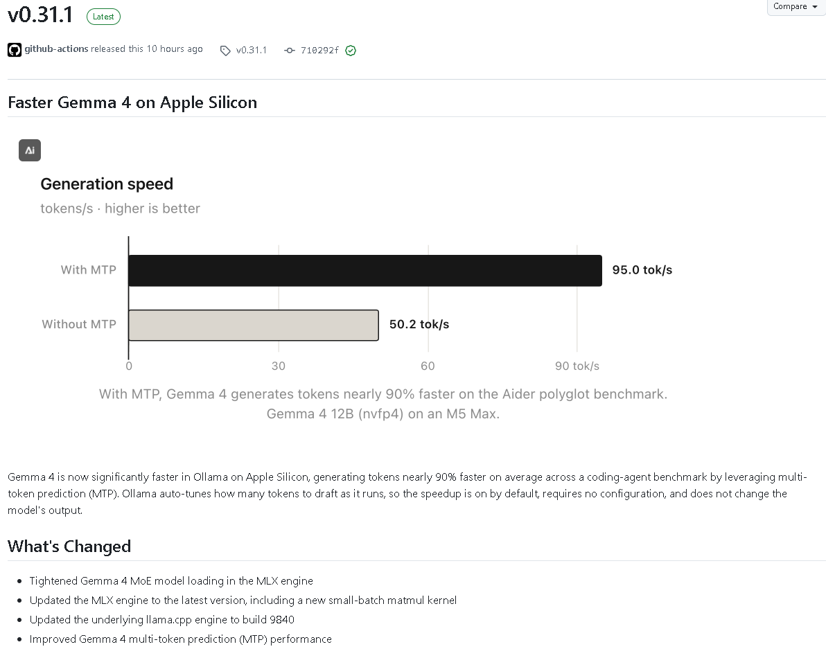Viewport: 826px width, 649px height.
Task: Click the v0.31.1 release title
Action: pyautogui.click(x=40, y=15)
